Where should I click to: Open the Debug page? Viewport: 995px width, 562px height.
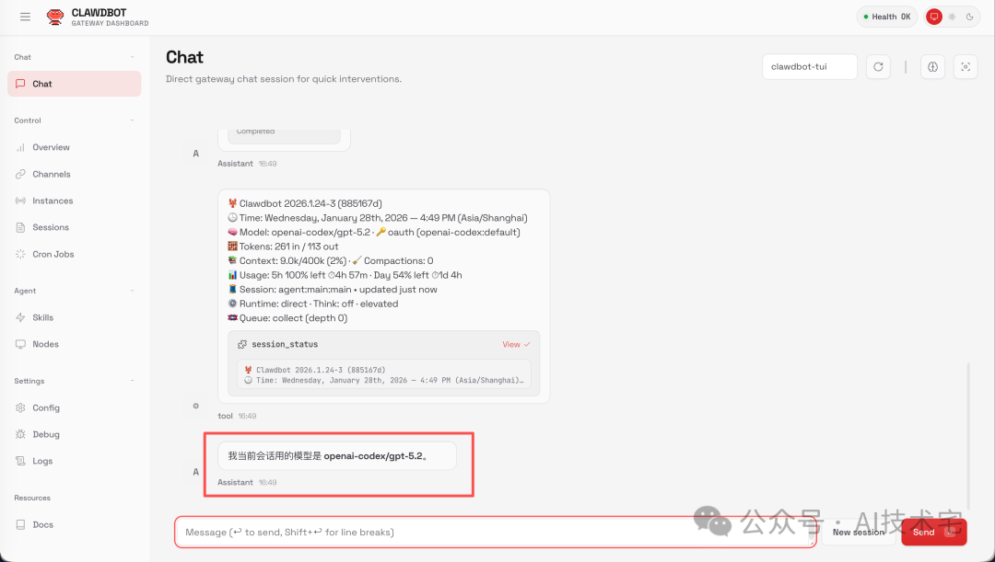click(x=75, y=435)
